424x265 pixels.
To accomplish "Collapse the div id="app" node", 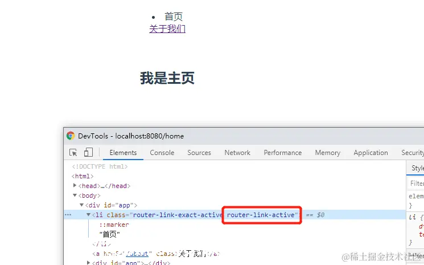I will (81, 205).
